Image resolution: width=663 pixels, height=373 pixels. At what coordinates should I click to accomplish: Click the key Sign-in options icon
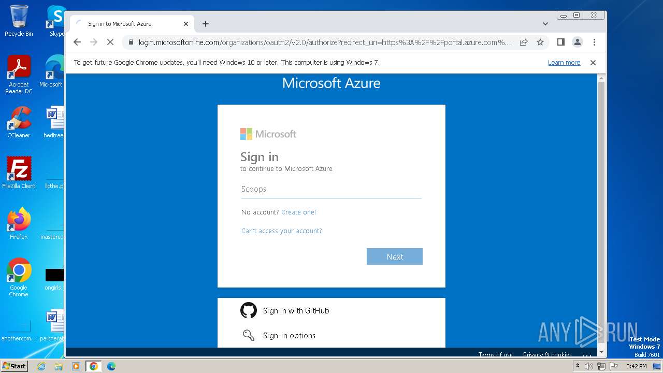249,335
